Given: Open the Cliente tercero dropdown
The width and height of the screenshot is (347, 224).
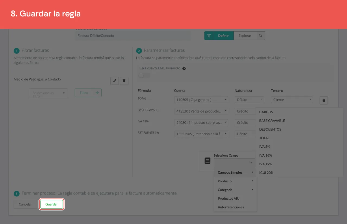Looking at the screenshot, I should (x=292, y=100).
